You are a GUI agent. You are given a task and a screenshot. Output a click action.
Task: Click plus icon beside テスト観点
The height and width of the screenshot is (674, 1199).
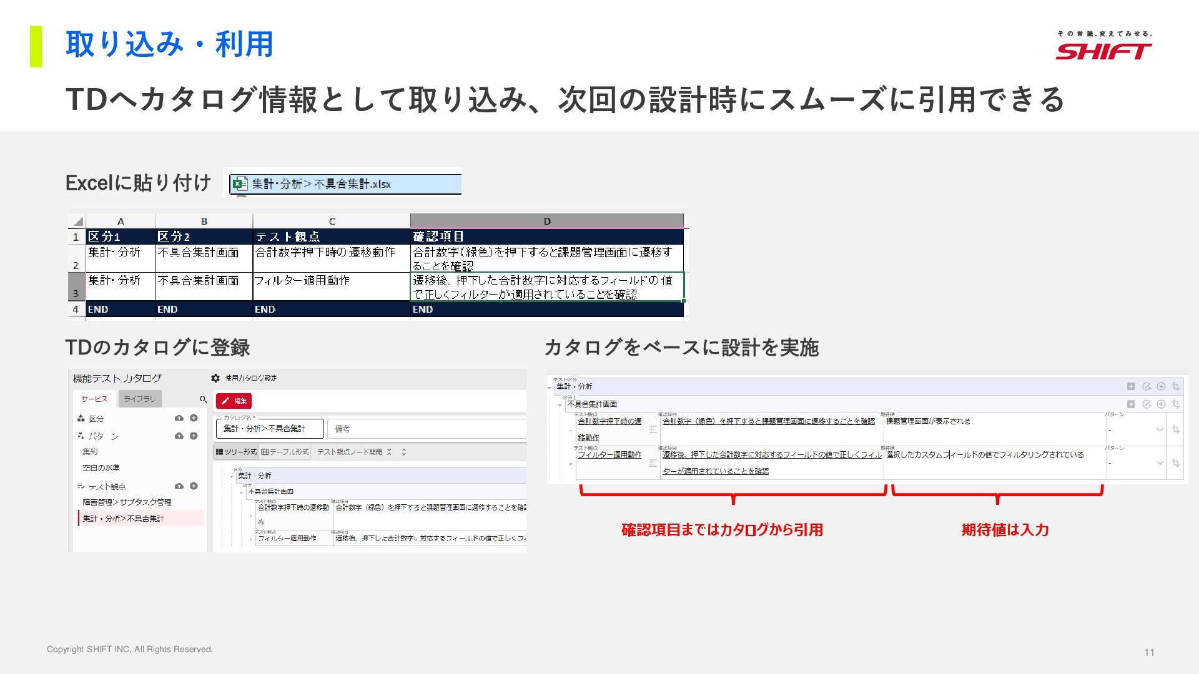coord(194,486)
